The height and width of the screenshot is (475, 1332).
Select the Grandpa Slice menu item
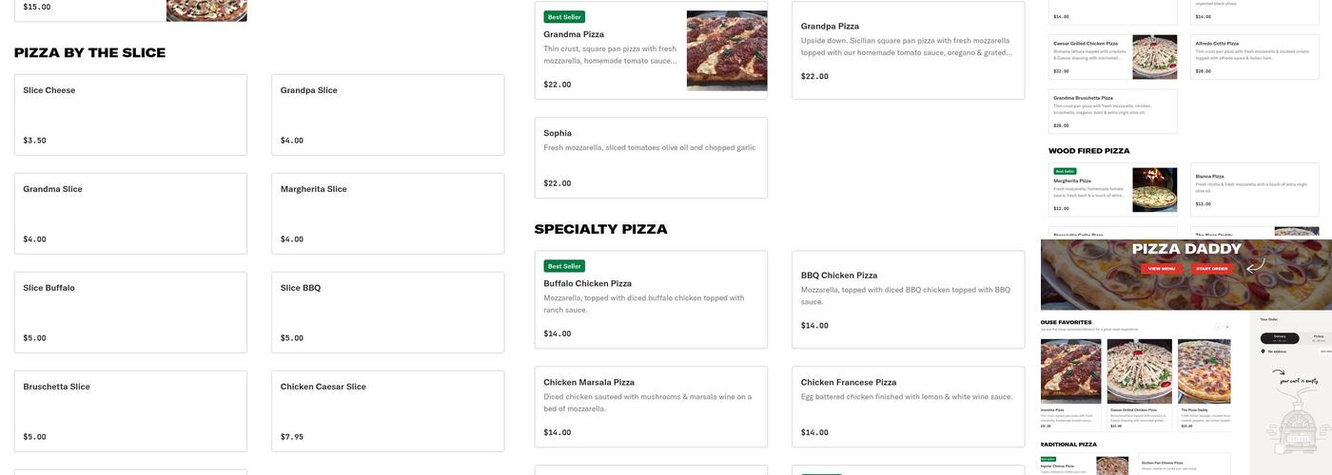coord(387,115)
